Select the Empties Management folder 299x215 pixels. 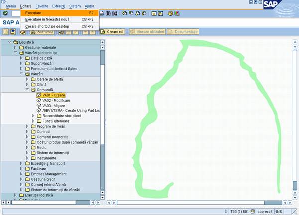(x=49, y=174)
